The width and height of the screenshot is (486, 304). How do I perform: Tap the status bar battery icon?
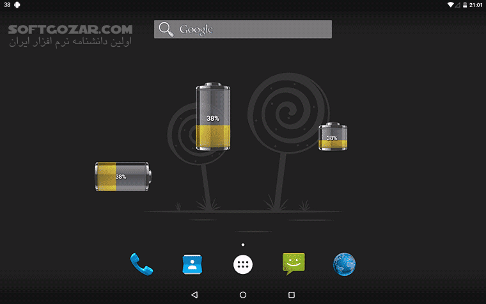pyautogui.click(x=465, y=5)
